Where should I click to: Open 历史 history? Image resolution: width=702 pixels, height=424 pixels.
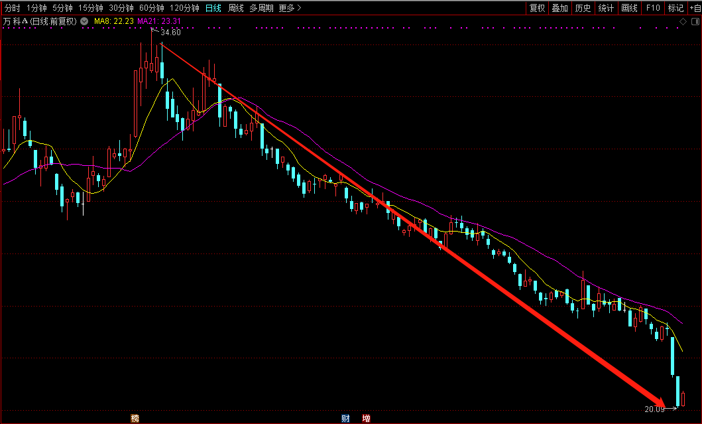tap(583, 8)
